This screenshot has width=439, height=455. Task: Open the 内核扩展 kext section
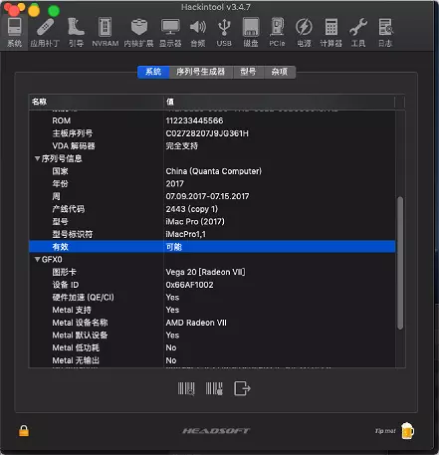click(x=138, y=33)
